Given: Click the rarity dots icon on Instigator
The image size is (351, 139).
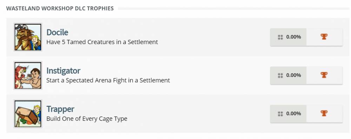Looking at the screenshot, I should [x=280, y=76].
